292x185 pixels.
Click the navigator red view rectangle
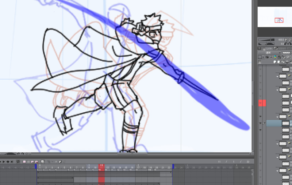pyautogui.click(x=279, y=20)
